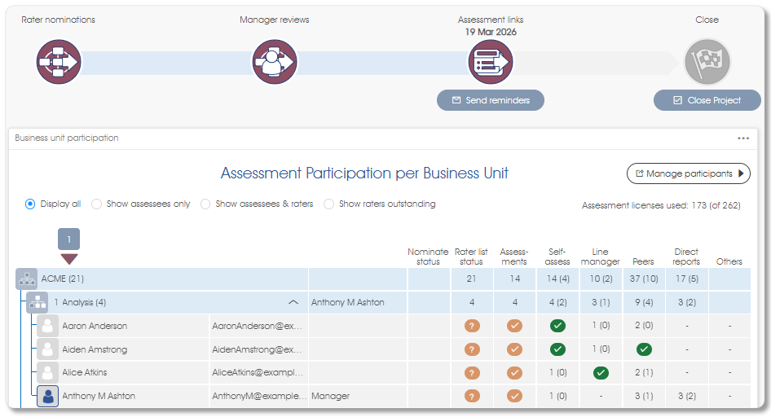The image size is (771, 417).
Task: Click Aiden Amstrong's avatar icon
Action: click(x=48, y=349)
